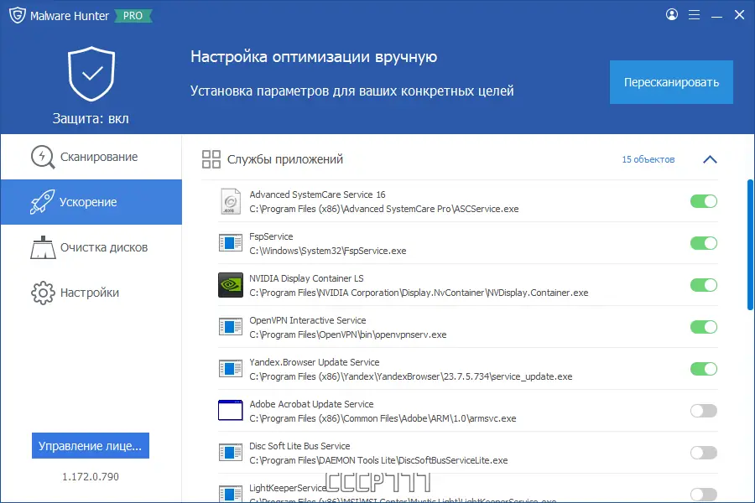Click the vertical scrollbar thumb

pyautogui.click(x=750, y=245)
